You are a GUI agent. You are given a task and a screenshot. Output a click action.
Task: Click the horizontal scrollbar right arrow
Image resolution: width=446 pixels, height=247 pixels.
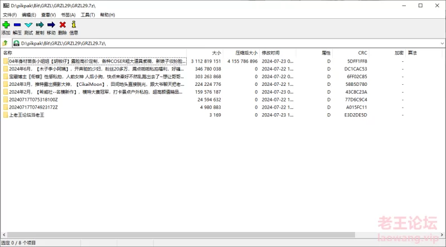pos(442,235)
